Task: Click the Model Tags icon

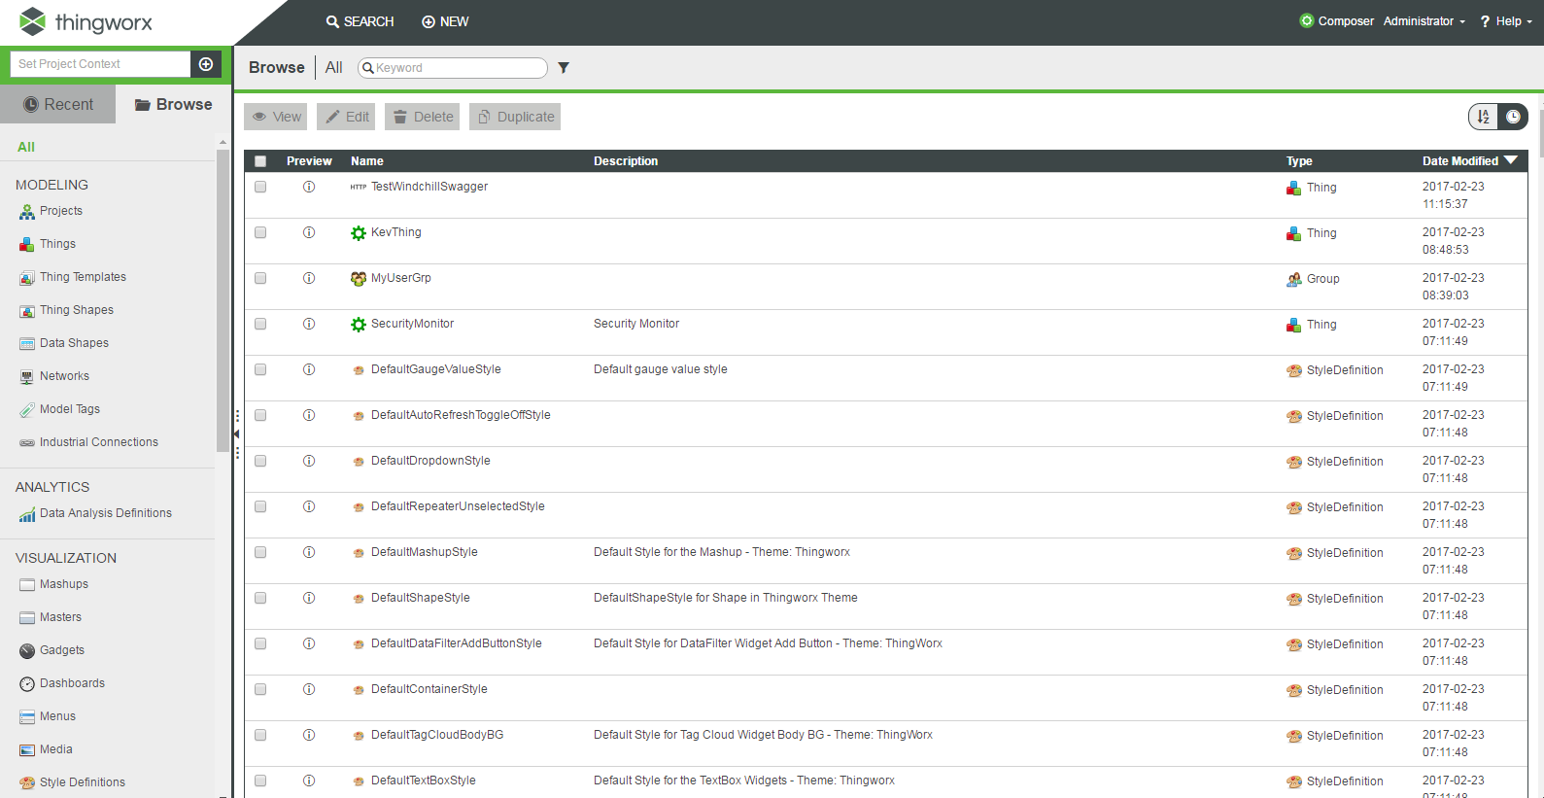Action: click(x=27, y=410)
